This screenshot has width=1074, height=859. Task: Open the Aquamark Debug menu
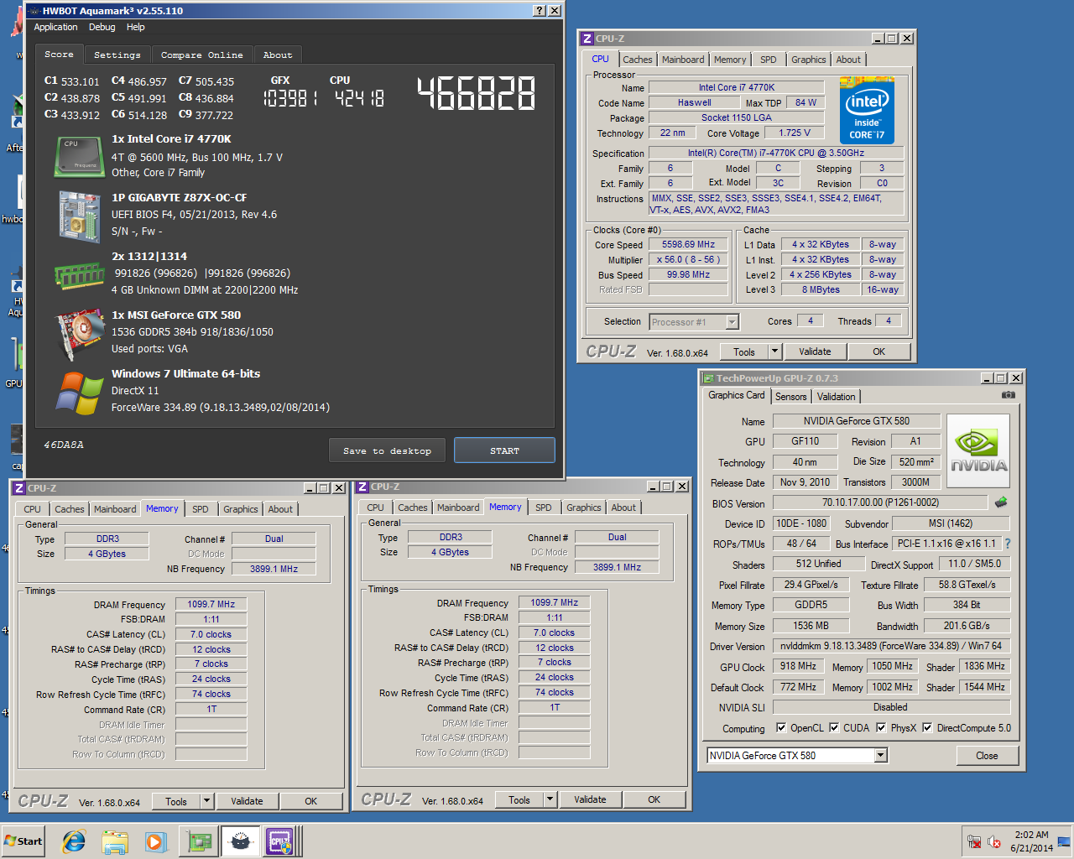(102, 27)
